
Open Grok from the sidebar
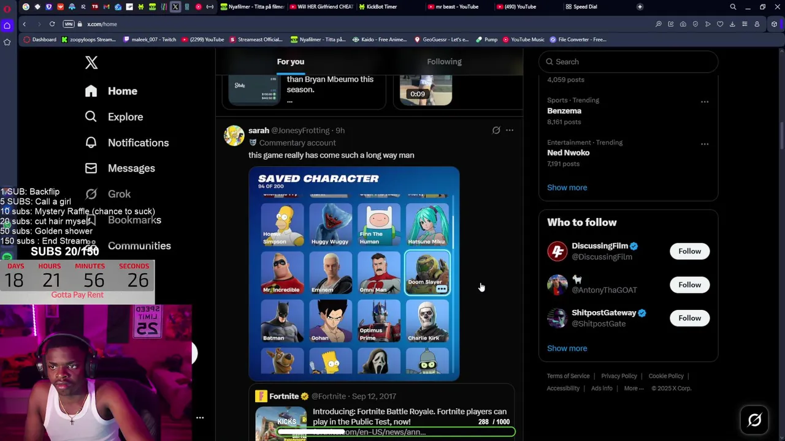pos(108,194)
